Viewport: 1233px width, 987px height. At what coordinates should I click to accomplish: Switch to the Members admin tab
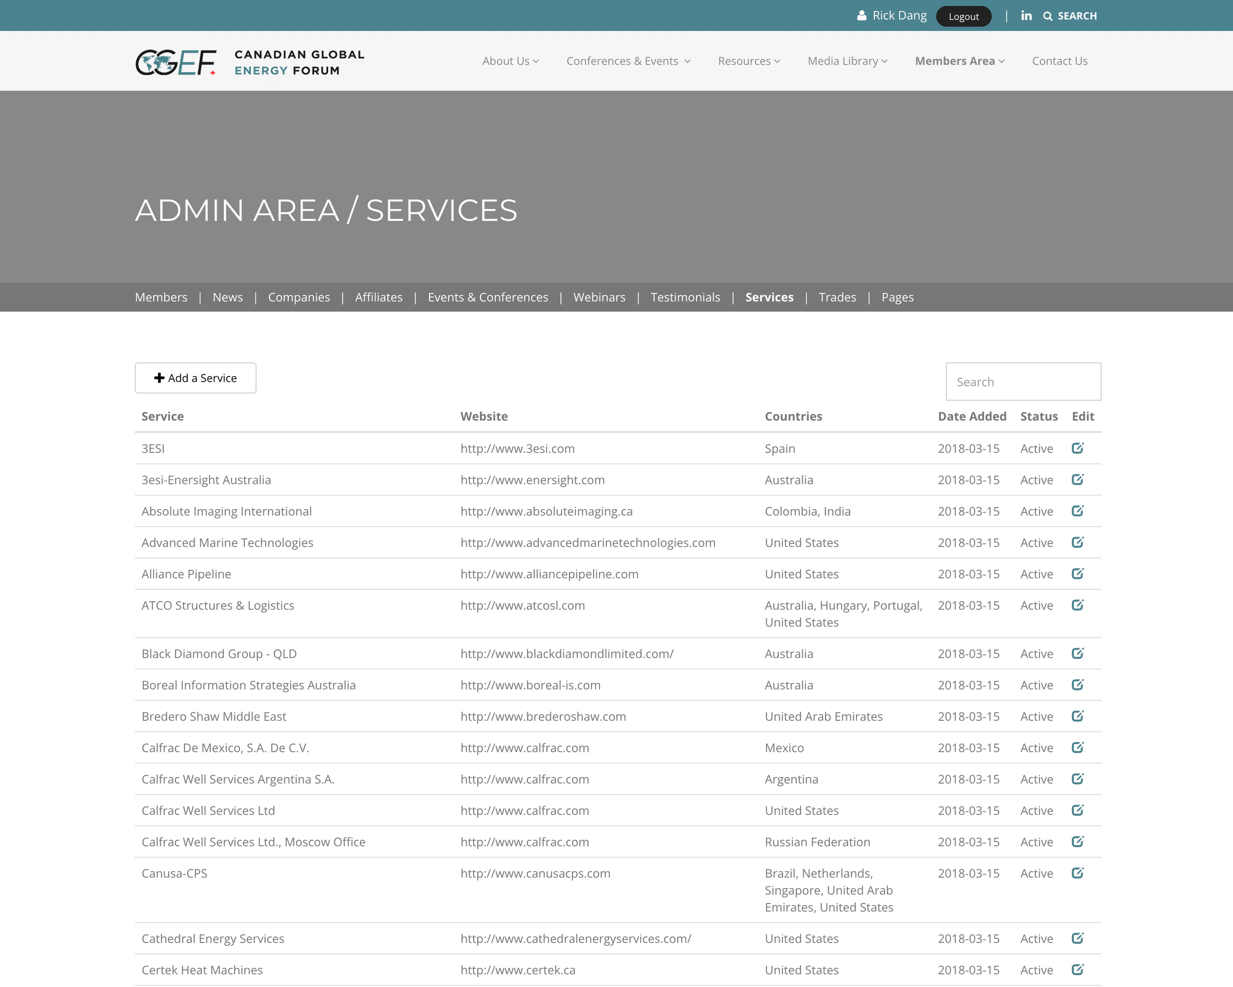pyautogui.click(x=161, y=297)
